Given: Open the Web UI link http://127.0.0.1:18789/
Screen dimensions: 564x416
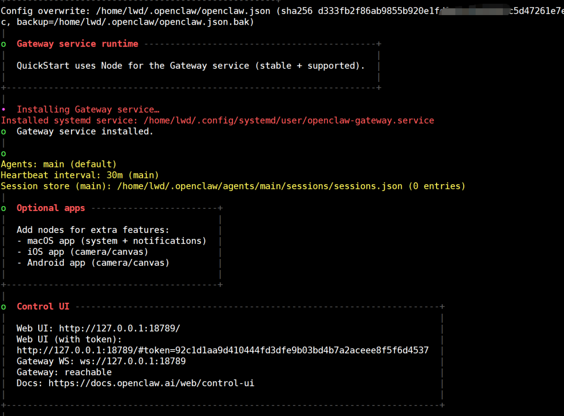Looking at the screenshot, I should tap(119, 328).
